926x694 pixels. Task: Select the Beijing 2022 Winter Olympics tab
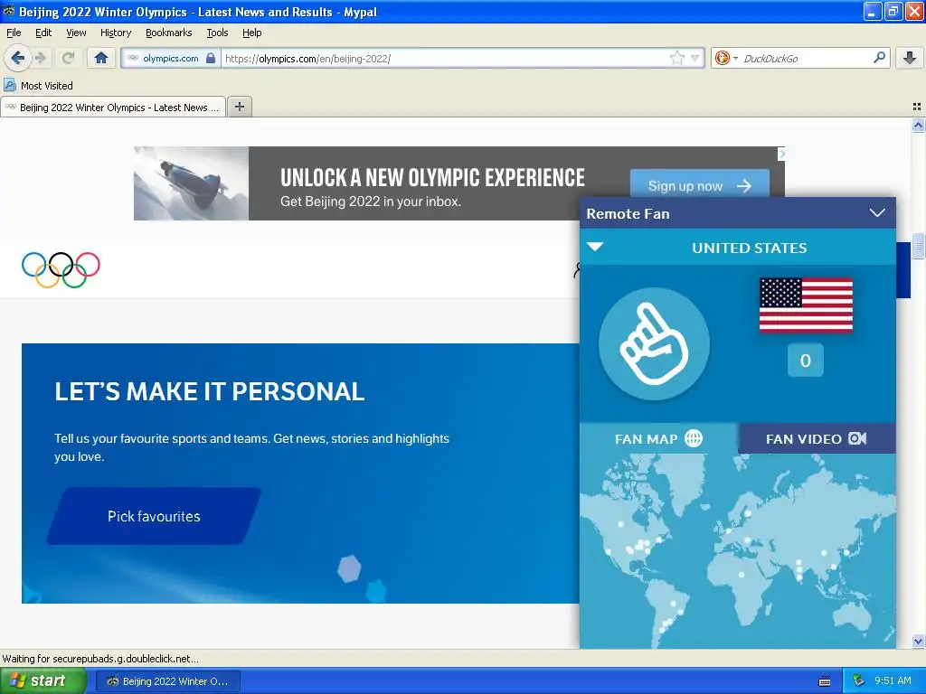click(113, 108)
